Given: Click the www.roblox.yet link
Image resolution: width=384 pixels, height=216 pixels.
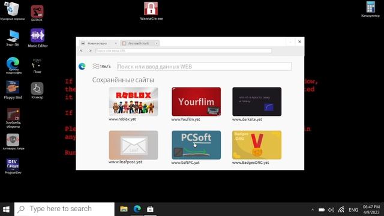Looking at the screenshot, I should [x=122, y=119].
